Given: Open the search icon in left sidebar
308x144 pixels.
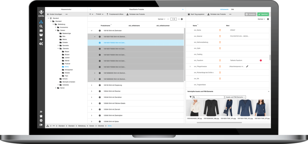Looking at the screenshot, I should 41,26.
